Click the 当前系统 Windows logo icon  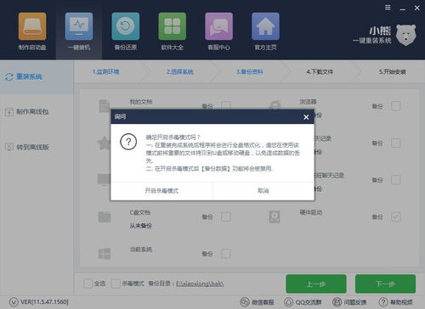105,254
